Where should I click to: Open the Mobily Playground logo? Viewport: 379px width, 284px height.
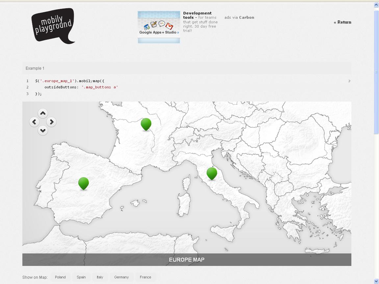coord(53,26)
